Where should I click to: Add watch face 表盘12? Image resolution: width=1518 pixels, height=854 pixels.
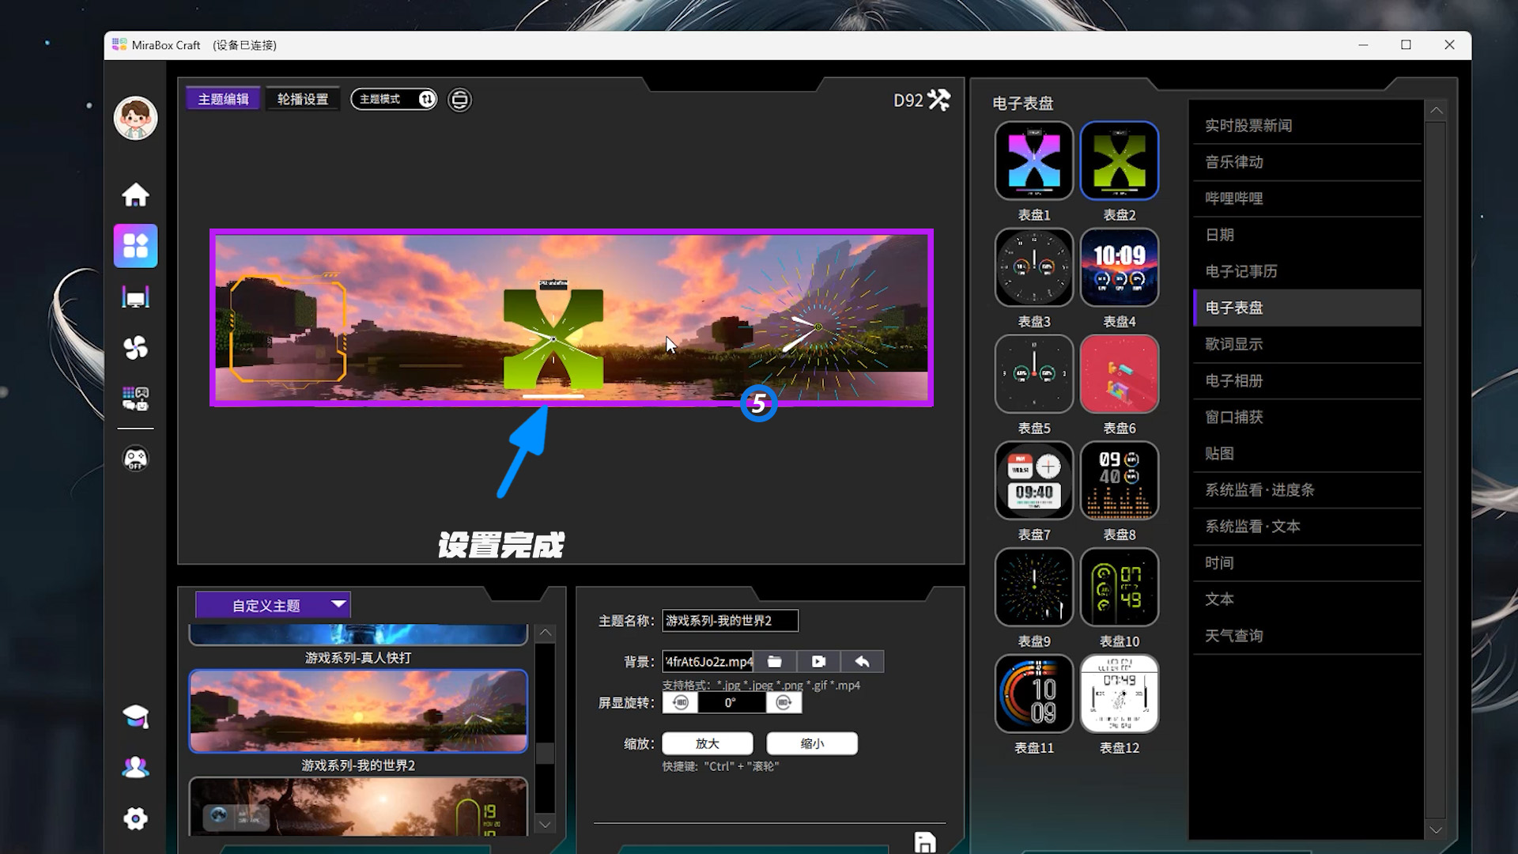point(1120,693)
